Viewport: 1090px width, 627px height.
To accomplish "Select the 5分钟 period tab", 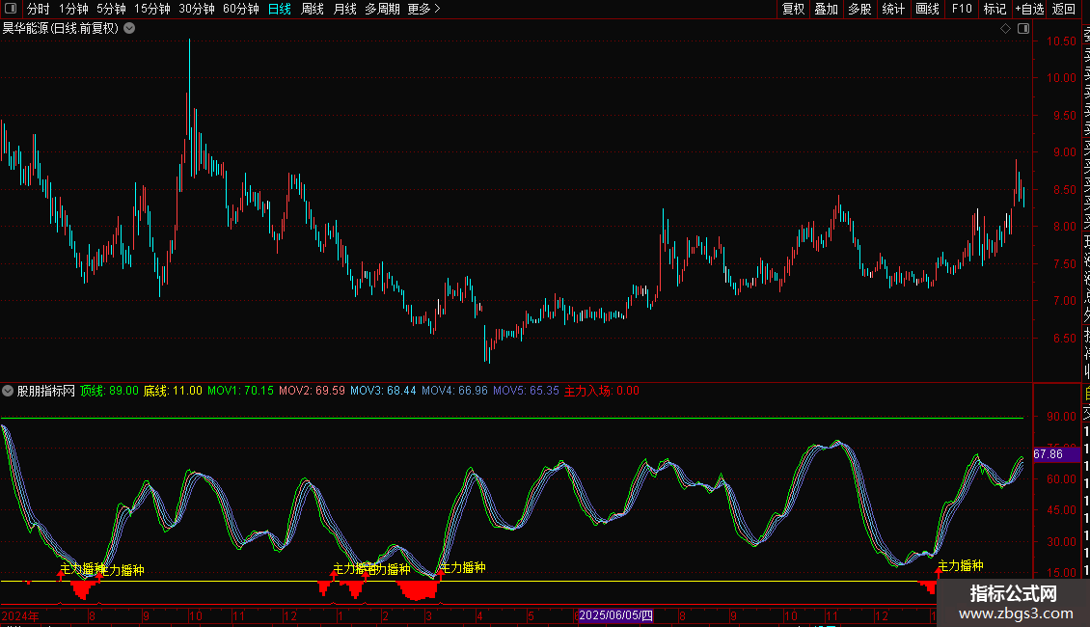I will pos(111,9).
